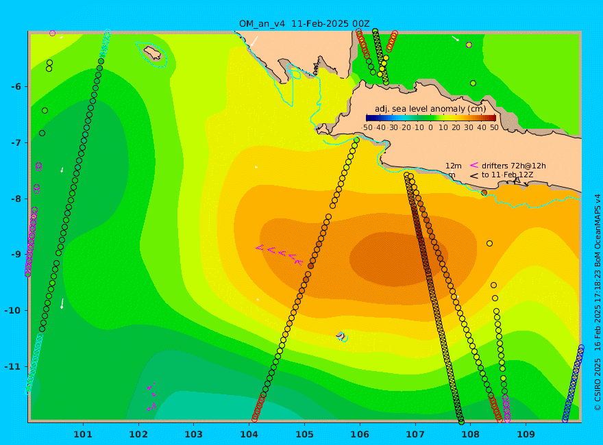Image resolution: width=603 pixels, height=445 pixels.
Task: Click the vertical CSIRO 2025 copyright text
Action: coord(598,302)
